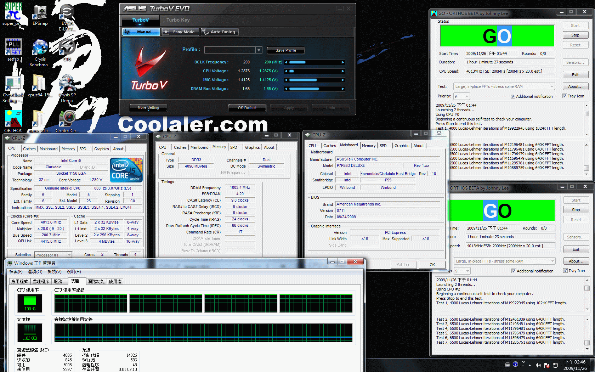Select the ET6 steering wheel icon
The width and height of the screenshot is (595, 372).
coord(67,50)
